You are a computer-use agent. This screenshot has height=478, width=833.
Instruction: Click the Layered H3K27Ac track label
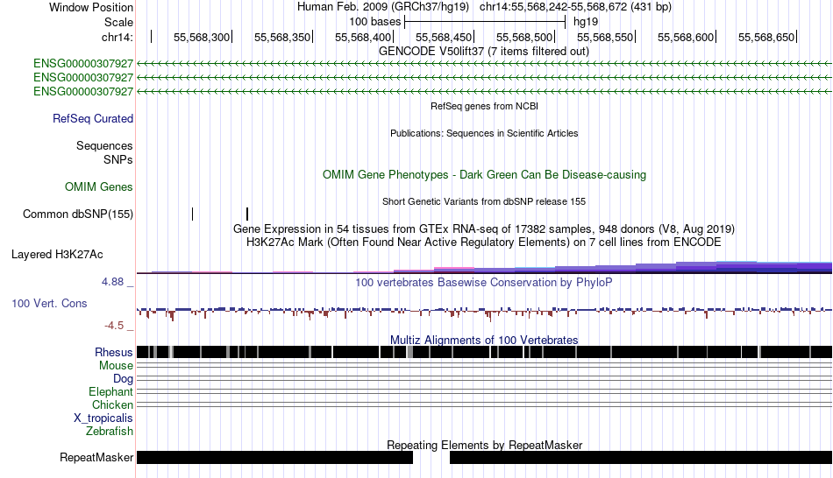tap(57, 255)
